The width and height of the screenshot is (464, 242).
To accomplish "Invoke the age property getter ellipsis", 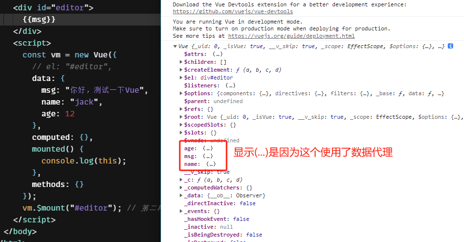I will pos(208,148).
